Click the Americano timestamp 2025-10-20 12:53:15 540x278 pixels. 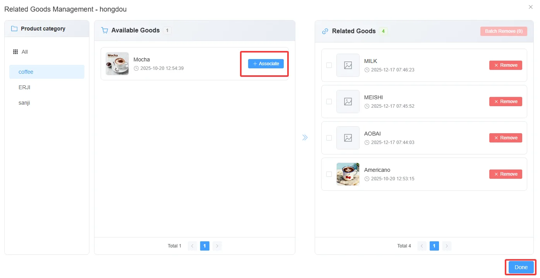point(393,179)
